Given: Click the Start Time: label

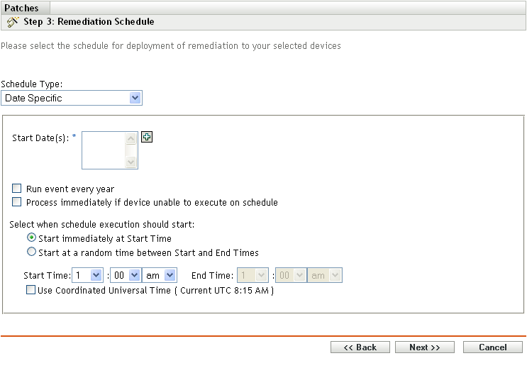Looking at the screenshot, I should coord(47,276).
